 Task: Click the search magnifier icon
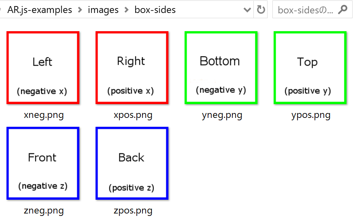[343, 9]
